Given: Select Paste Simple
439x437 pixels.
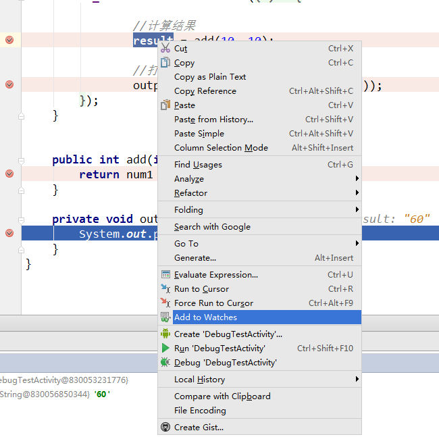Looking at the screenshot, I should [259, 134].
